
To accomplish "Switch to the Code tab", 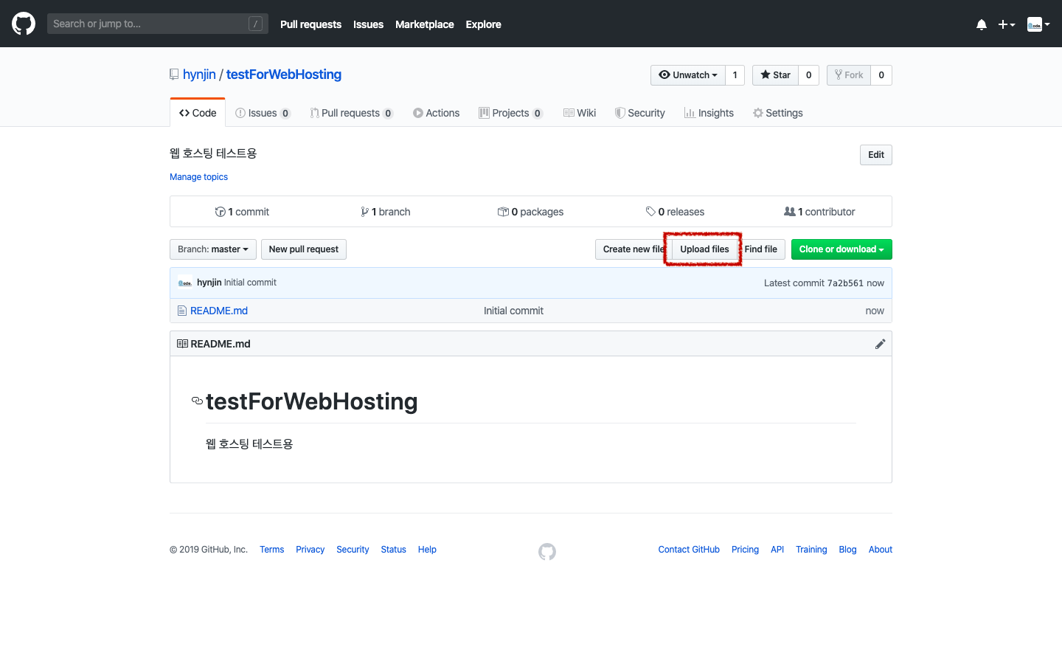I will pyautogui.click(x=198, y=113).
